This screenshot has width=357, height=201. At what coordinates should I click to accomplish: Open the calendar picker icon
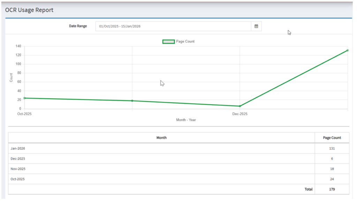pos(256,26)
